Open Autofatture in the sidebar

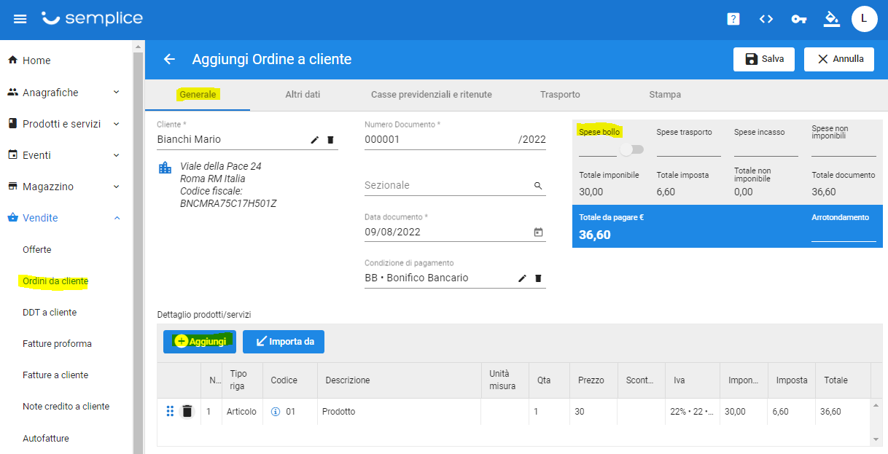pos(46,439)
